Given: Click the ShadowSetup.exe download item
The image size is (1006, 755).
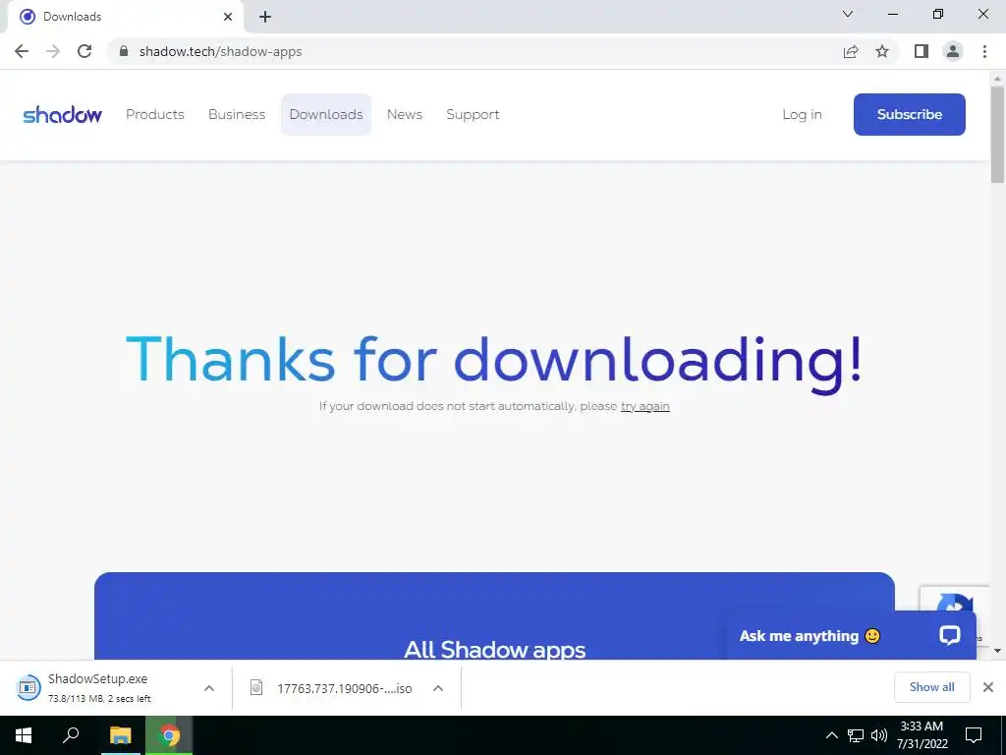Looking at the screenshot, I should click(99, 687).
